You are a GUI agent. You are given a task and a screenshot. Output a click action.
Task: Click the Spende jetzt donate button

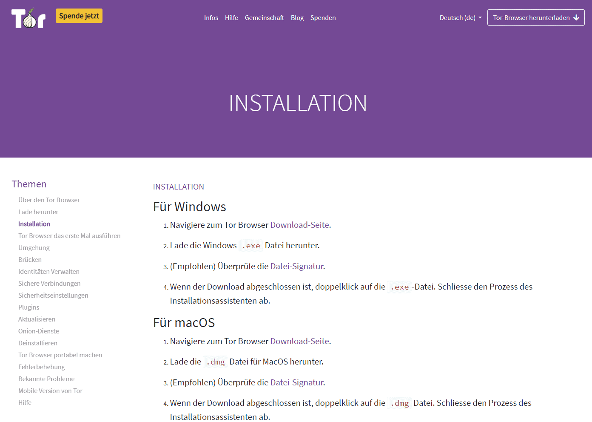pyautogui.click(x=79, y=16)
